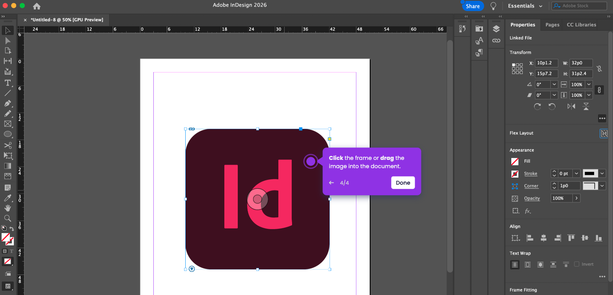The height and width of the screenshot is (295, 613).
Task: Select Wrap around bounding box
Action: click(528, 265)
